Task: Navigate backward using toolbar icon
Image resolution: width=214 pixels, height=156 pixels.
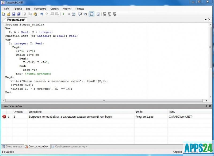Action: point(52,14)
